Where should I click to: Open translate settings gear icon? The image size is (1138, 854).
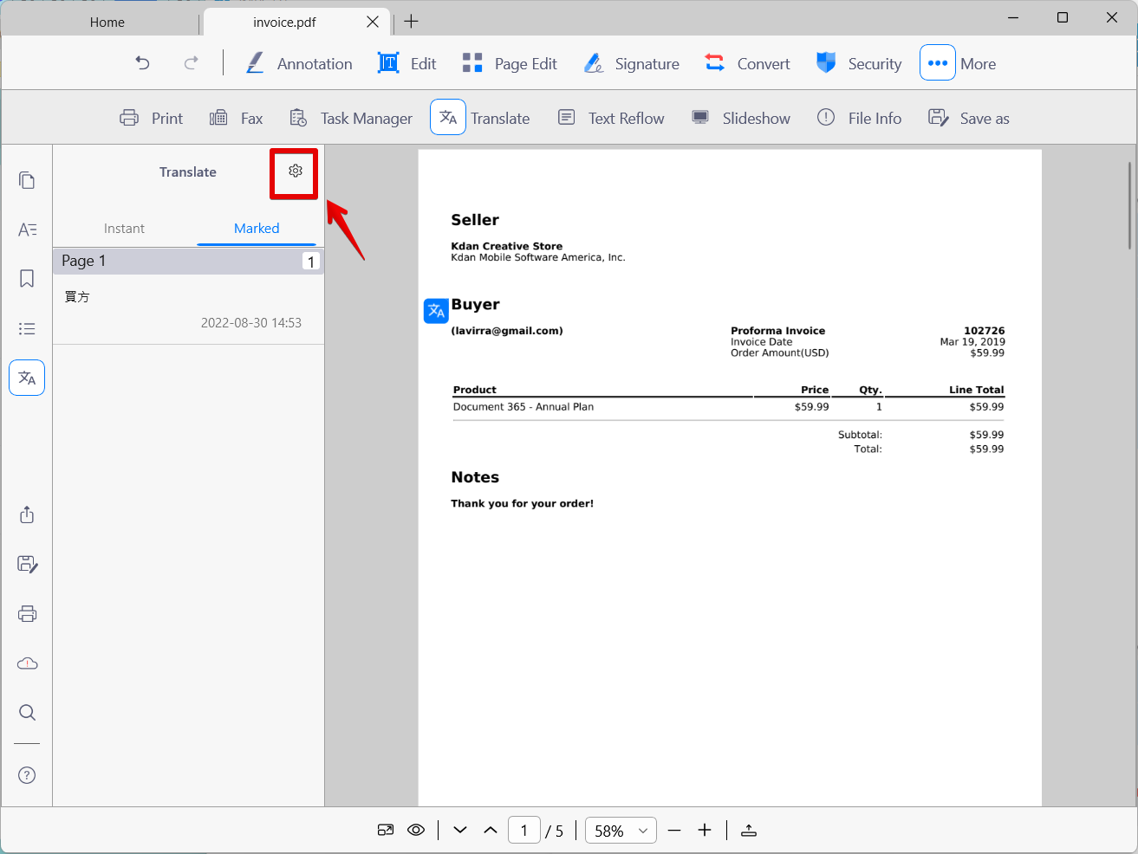296,171
